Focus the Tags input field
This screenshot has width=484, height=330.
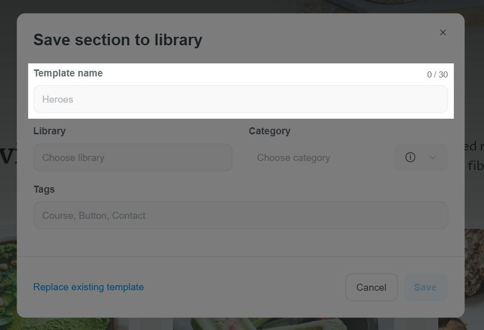click(x=240, y=215)
